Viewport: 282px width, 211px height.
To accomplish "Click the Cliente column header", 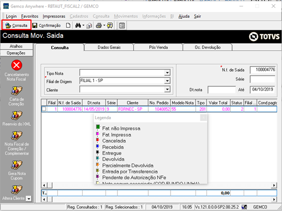I will [x=133, y=103].
